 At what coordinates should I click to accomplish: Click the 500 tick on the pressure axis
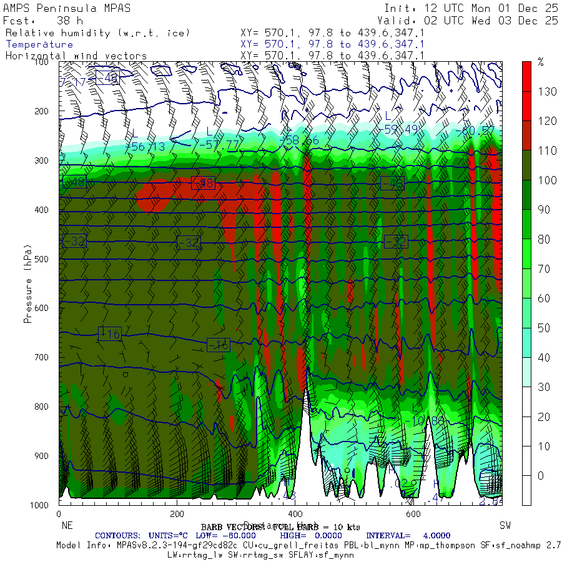coord(41,259)
